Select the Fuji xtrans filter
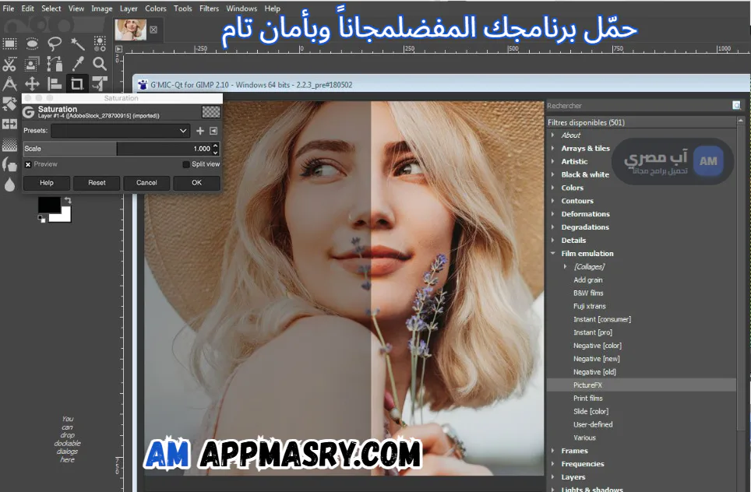This screenshot has width=751, height=492. [590, 306]
